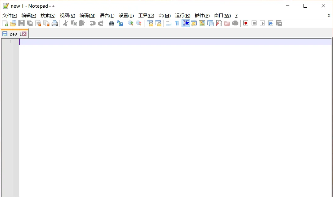Open the 设置(T) settings menu
The width and height of the screenshot is (333, 197).
click(126, 16)
